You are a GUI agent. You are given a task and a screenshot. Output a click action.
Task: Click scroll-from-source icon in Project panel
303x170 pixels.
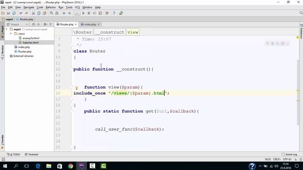[x=34, y=24]
